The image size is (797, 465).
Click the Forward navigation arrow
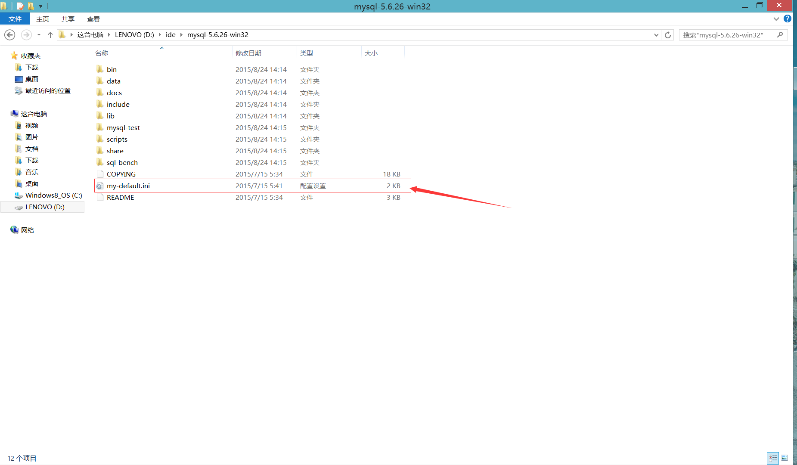coord(26,34)
